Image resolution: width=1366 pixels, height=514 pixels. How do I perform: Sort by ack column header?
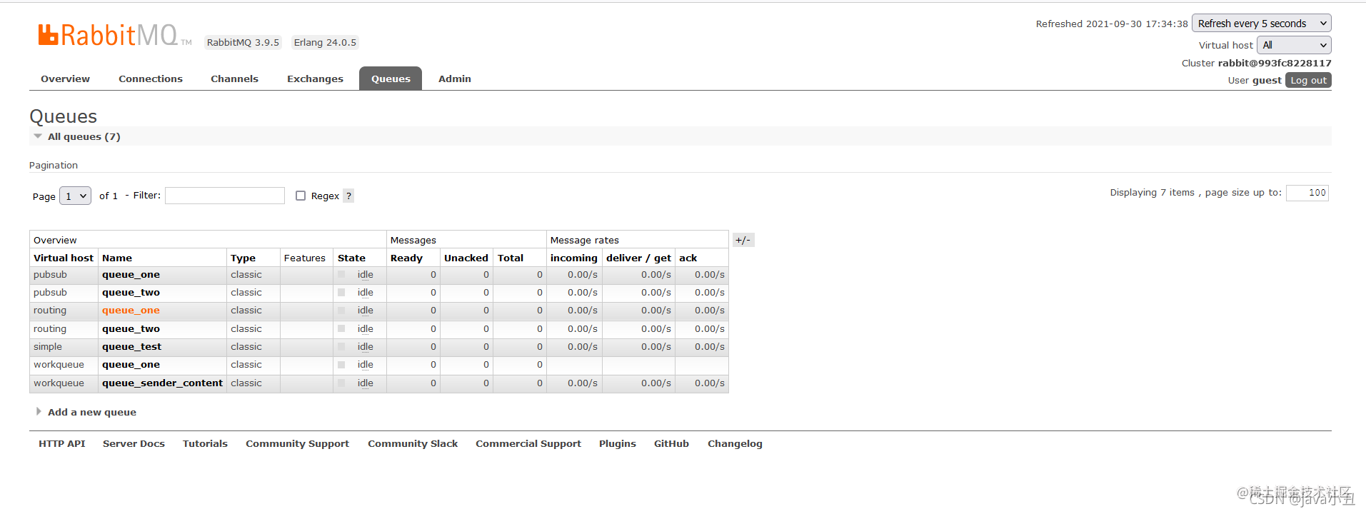click(688, 258)
